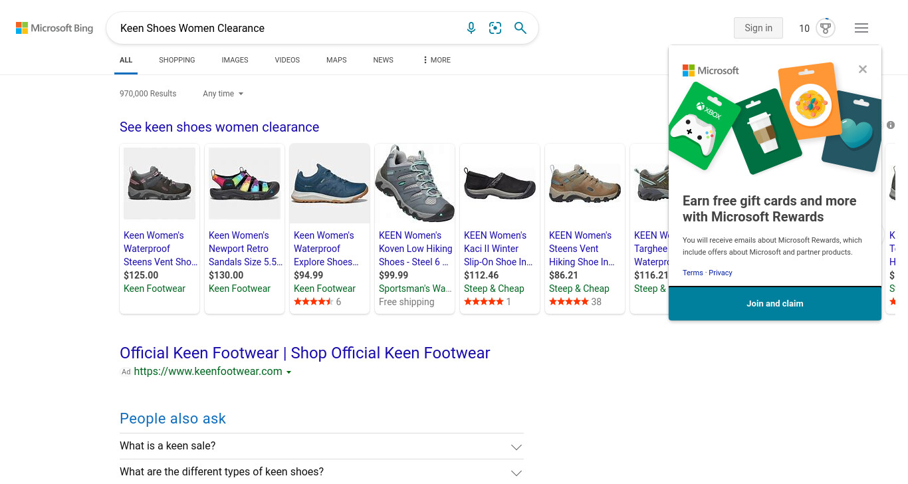Open Newport Retro Sandals thumbnail
The height and width of the screenshot is (484, 908).
tap(245, 183)
